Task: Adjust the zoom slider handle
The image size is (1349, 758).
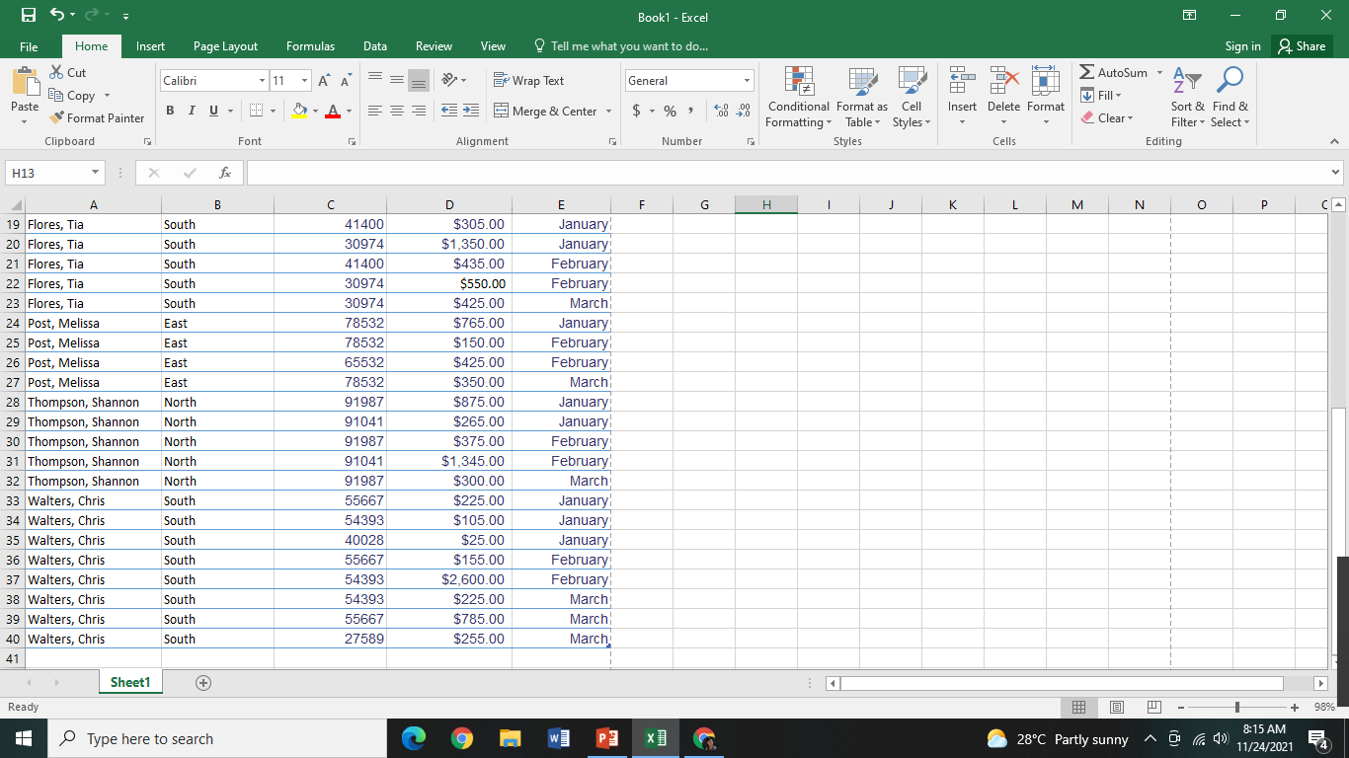Action: (x=1237, y=708)
